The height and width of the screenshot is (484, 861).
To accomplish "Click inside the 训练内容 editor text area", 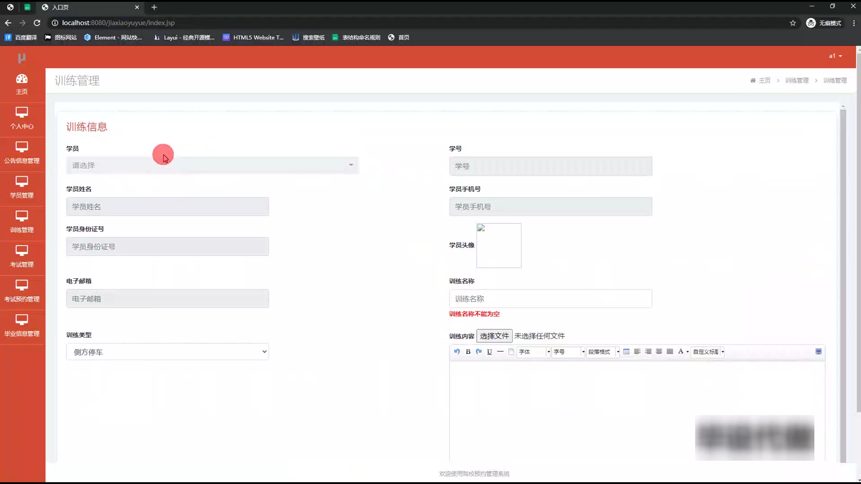I will coord(637,410).
